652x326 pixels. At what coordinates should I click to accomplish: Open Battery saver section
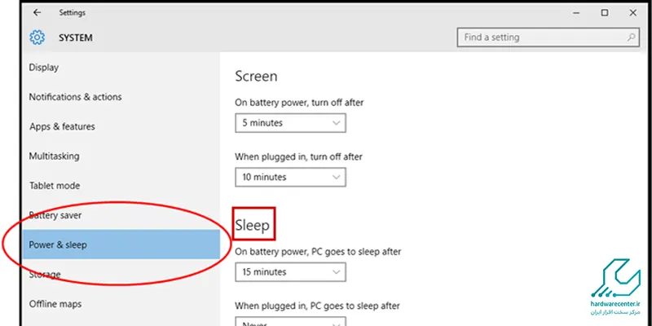[x=55, y=215]
